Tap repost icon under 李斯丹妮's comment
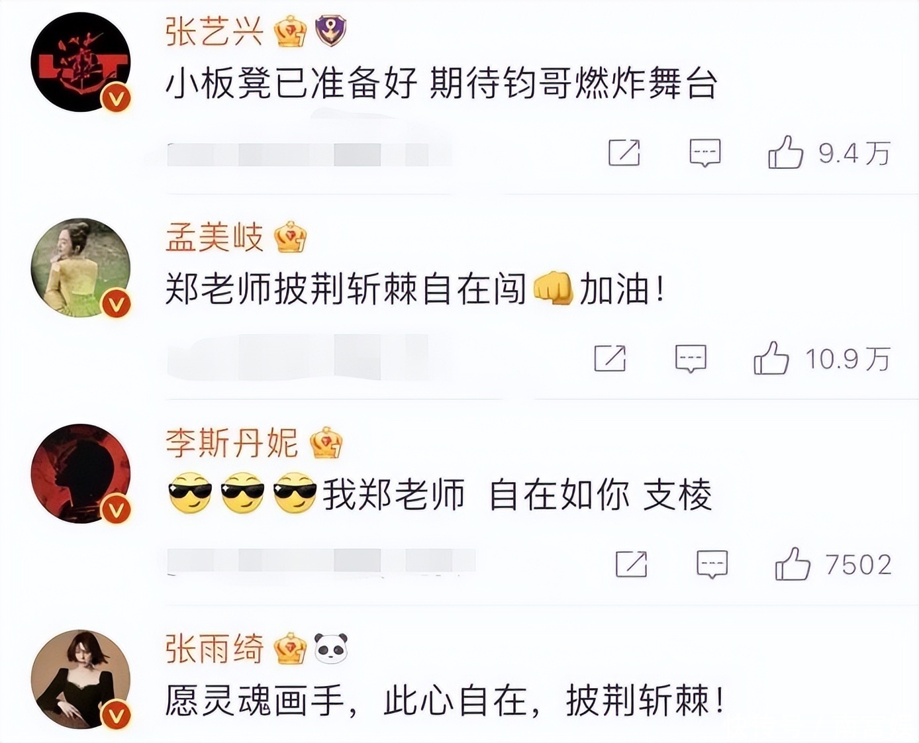Viewport: 919px width, 743px height. (x=632, y=564)
